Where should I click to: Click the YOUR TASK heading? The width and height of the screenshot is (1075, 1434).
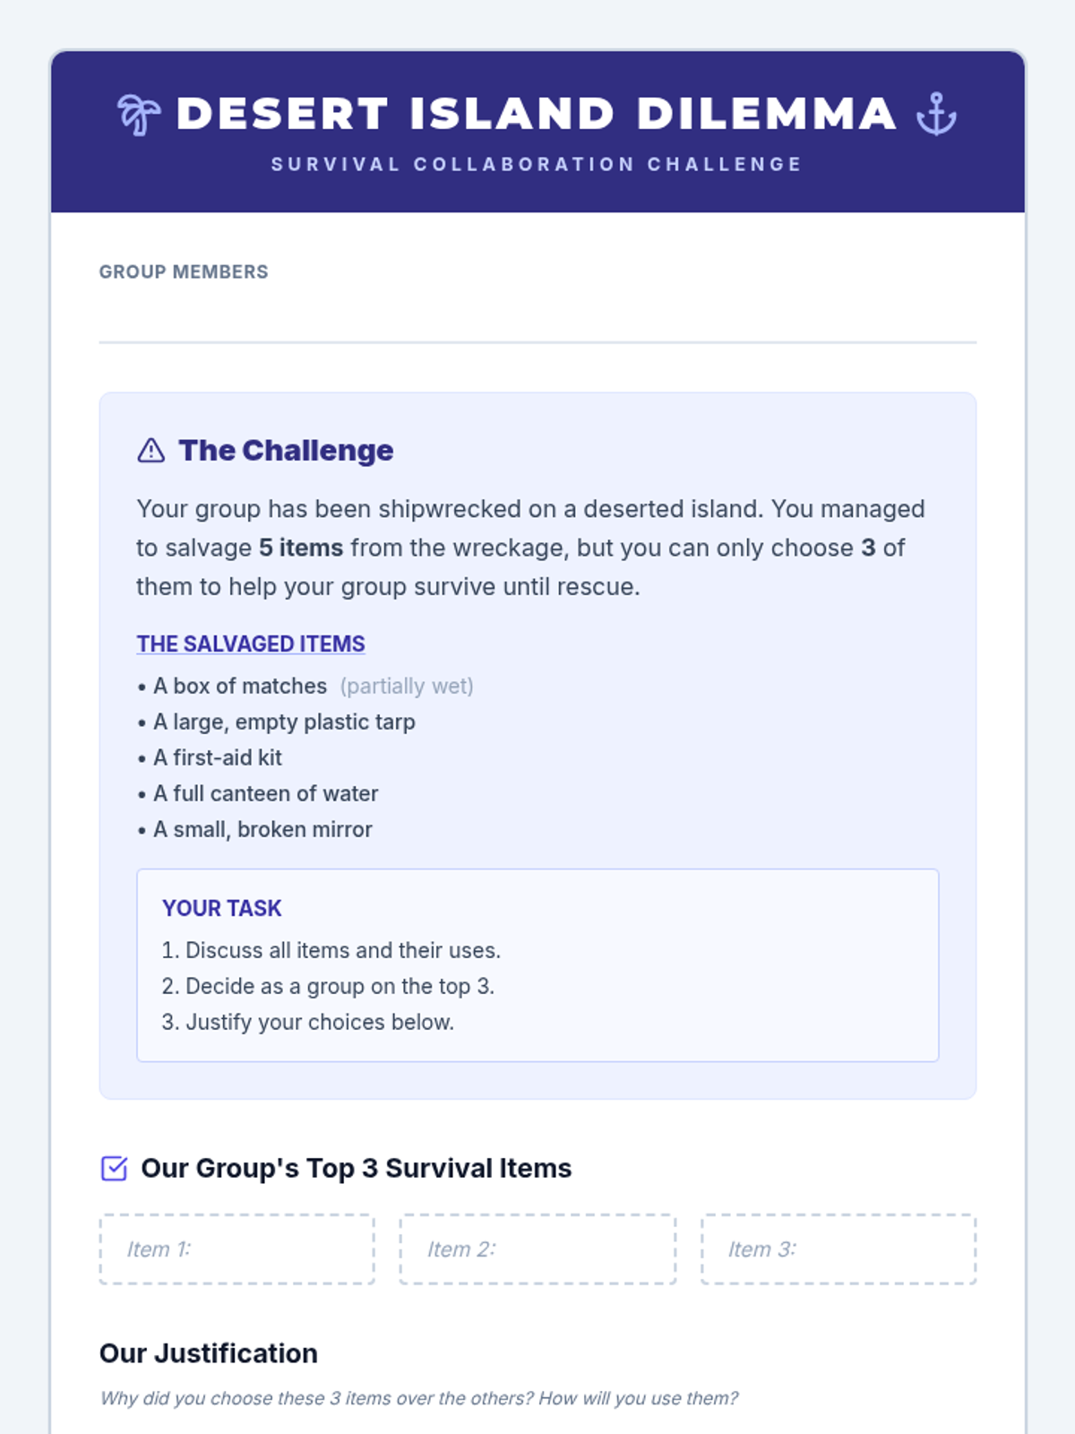(222, 908)
